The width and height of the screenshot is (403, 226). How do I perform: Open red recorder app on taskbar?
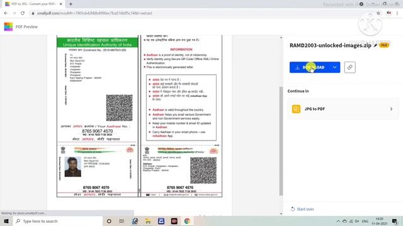click(174, 221)
